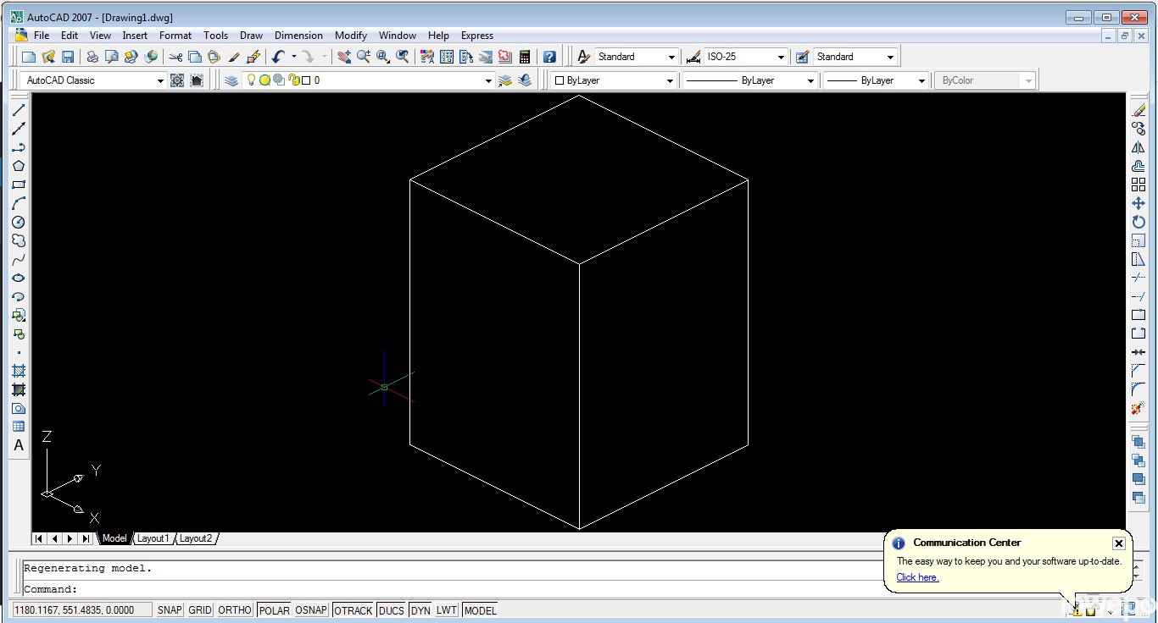
Task: Activate the Mirror modify tool
Action: [1139, 147]
